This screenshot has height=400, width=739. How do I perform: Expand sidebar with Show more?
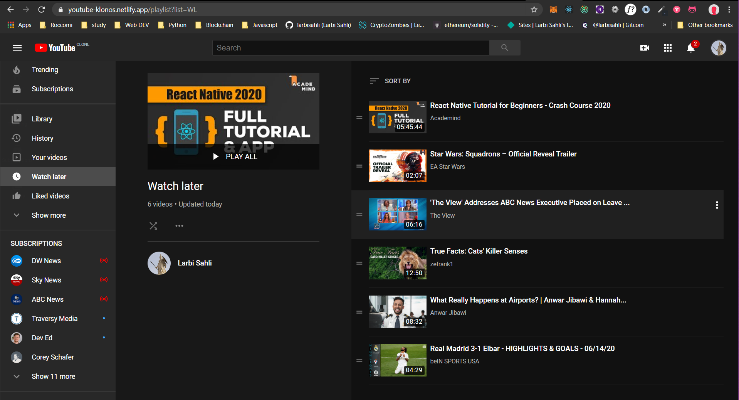point(58,215)
